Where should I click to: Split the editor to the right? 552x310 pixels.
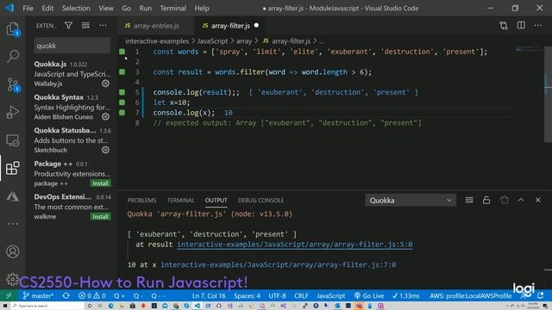coord(521,25)
